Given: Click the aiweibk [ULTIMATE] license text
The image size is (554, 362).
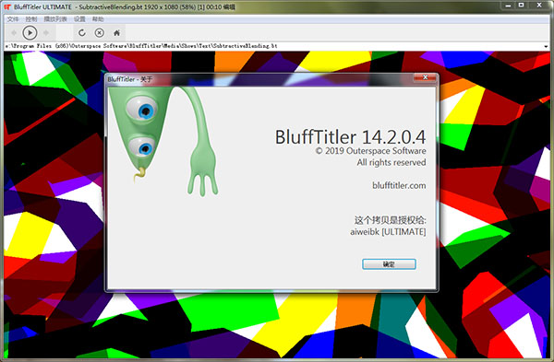Looking at the screenshot, I should click(x=388, y=232).
